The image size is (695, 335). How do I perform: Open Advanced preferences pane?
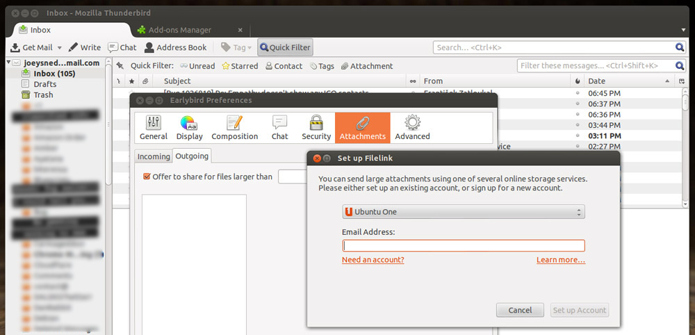tap(412, 128)
